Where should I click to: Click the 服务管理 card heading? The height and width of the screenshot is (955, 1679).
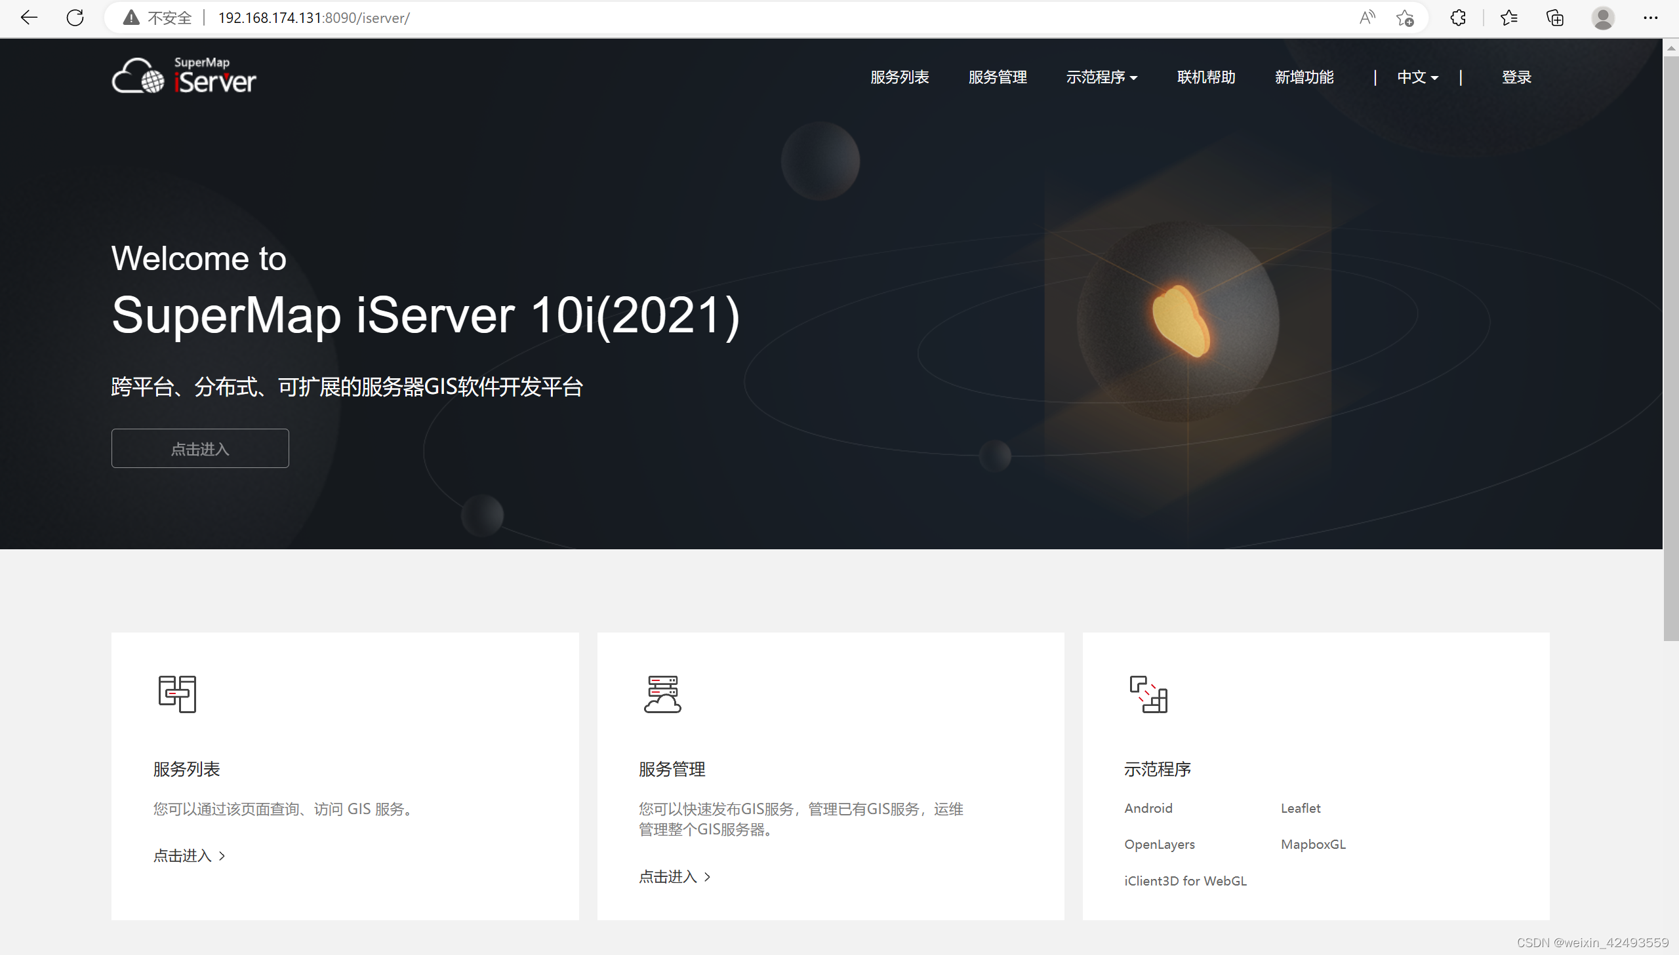(672, 770)
